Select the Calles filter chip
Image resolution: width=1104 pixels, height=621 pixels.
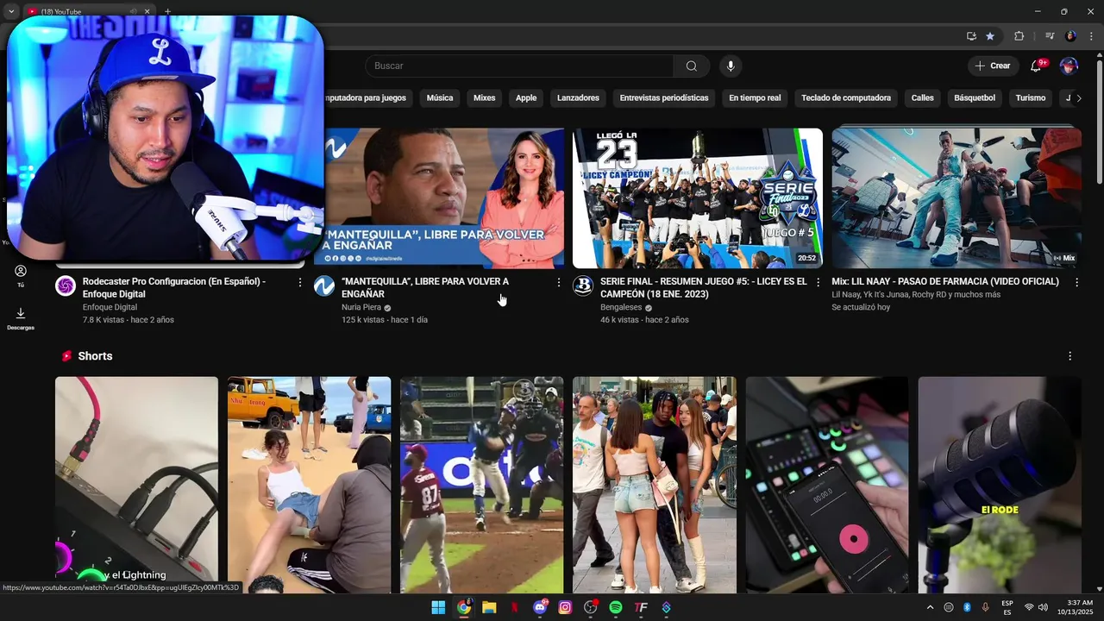923,98
